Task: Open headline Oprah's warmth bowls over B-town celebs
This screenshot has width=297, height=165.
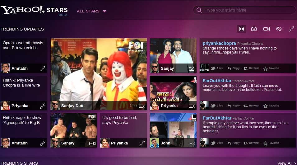Action: [23, 45]
